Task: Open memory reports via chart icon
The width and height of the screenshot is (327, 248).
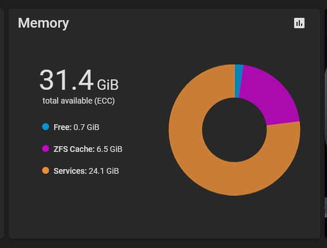Action: (x=299, y=23)
